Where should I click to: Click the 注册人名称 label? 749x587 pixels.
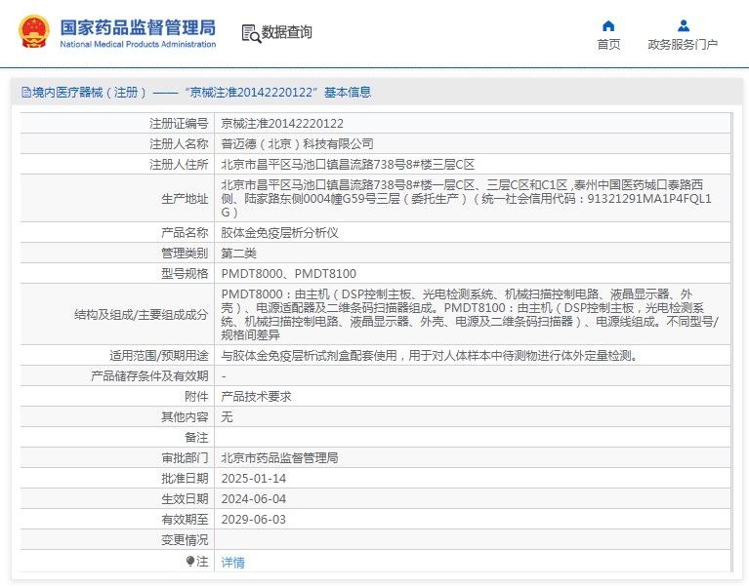[179, 144]
